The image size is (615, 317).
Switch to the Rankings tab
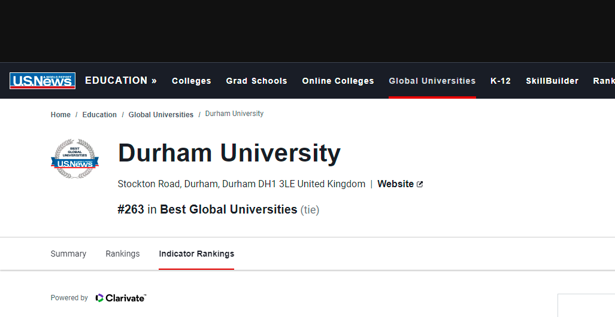pyautogui.click(x=122, y=254)
